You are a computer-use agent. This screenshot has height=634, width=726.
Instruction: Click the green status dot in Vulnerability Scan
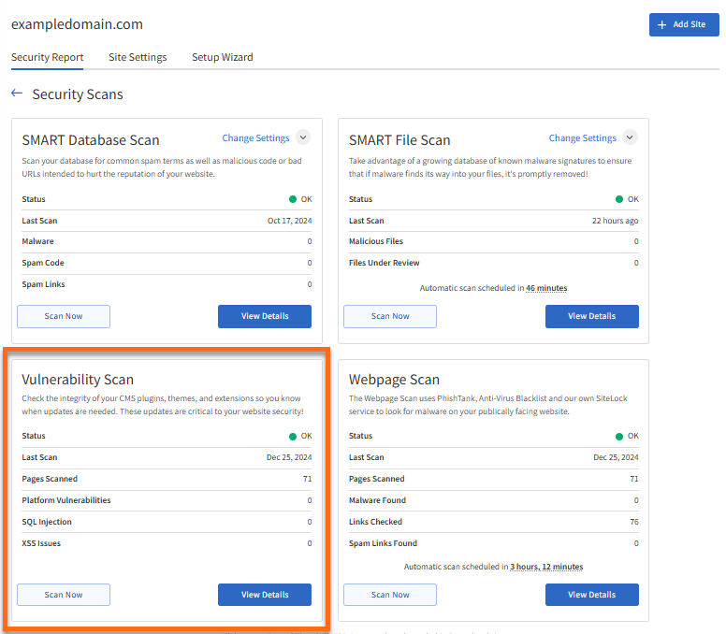[293, 436]
